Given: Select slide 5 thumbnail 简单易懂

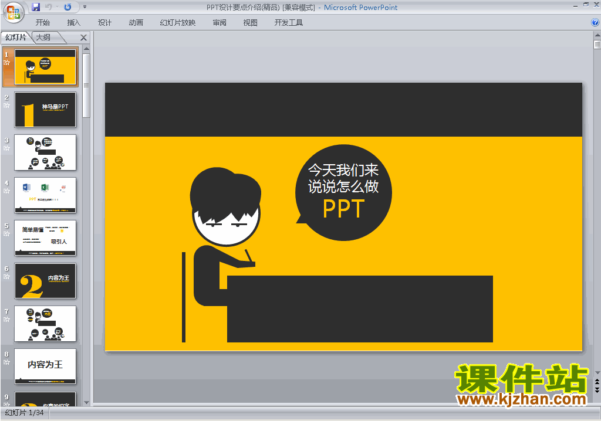Looking at the screenshot, I should pos(45,238).
